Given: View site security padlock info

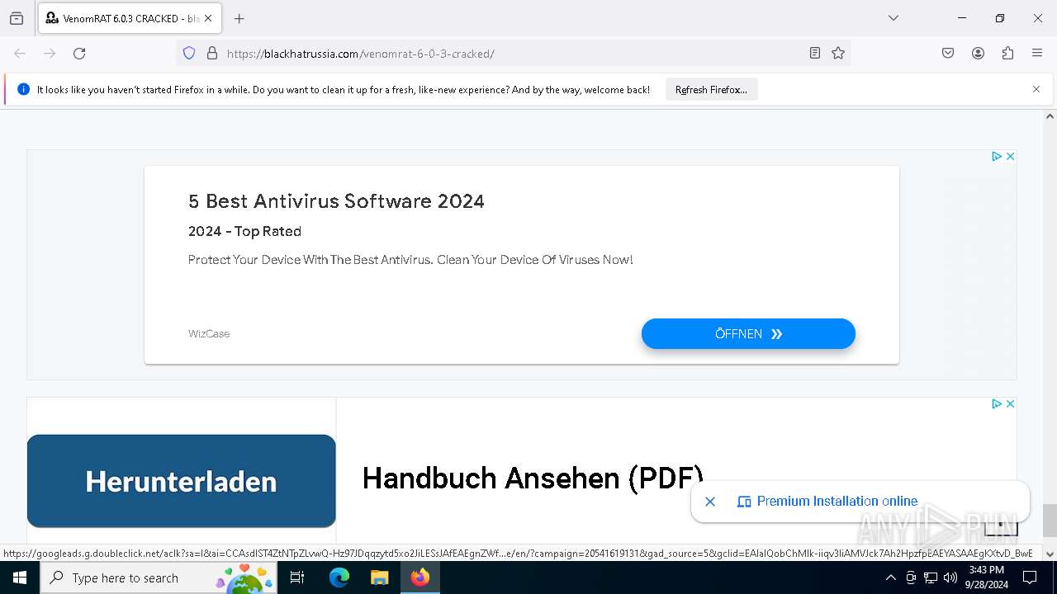Looking at the screenshot, I should tap(212, 54).
